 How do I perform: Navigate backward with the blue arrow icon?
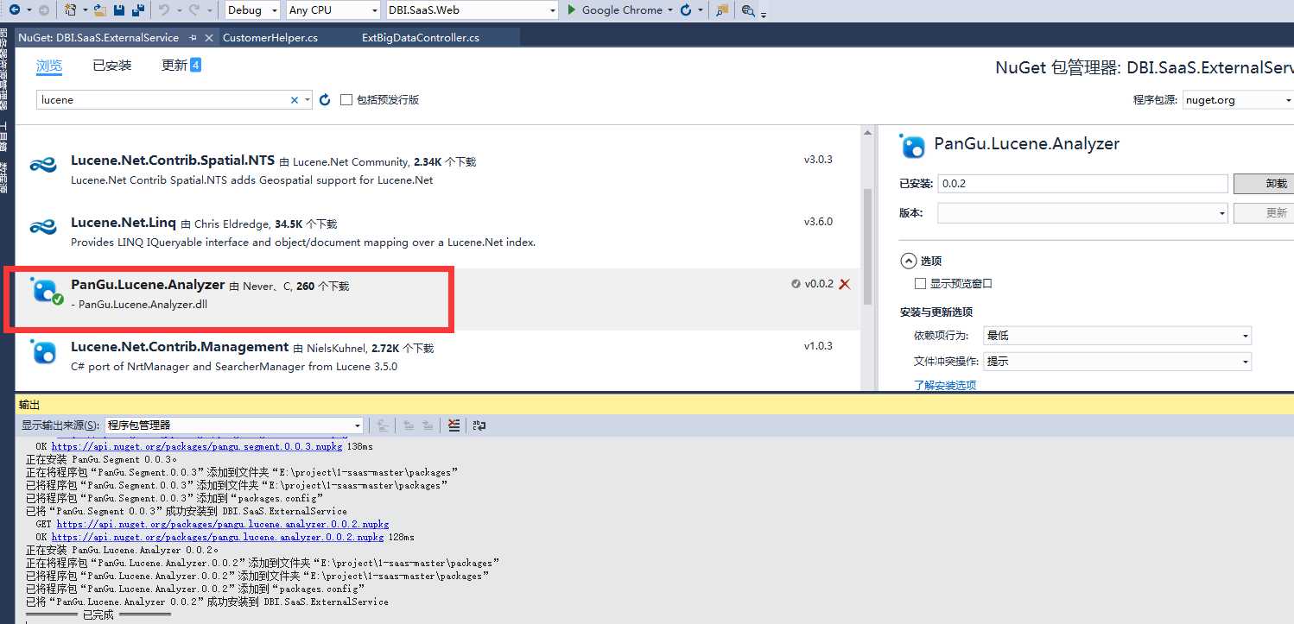click(x=15, y=9)
